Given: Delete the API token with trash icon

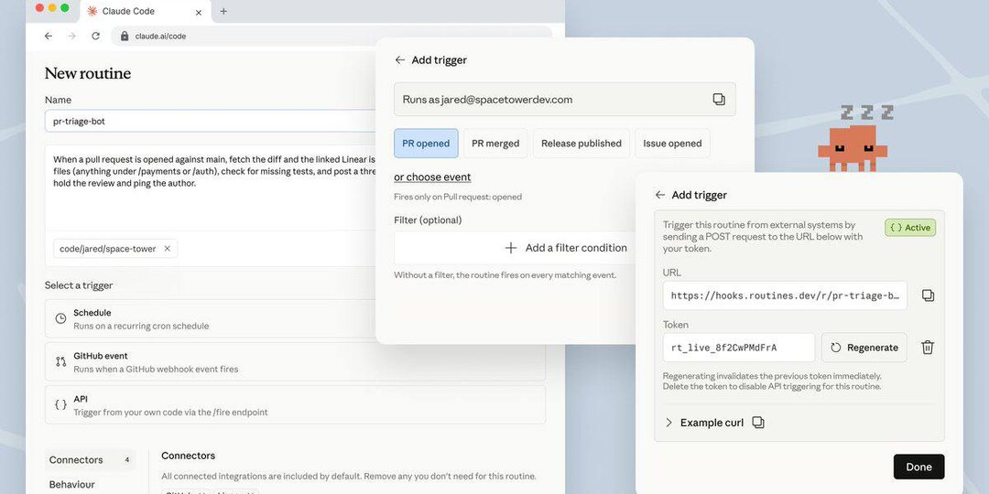Looking at the screenshot, I should pyautogui.click(x=928, y=348).
